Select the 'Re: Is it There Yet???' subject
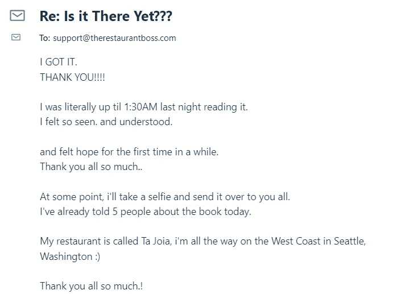Viewport: 405px width, 294px height. [x=106, y=16]
